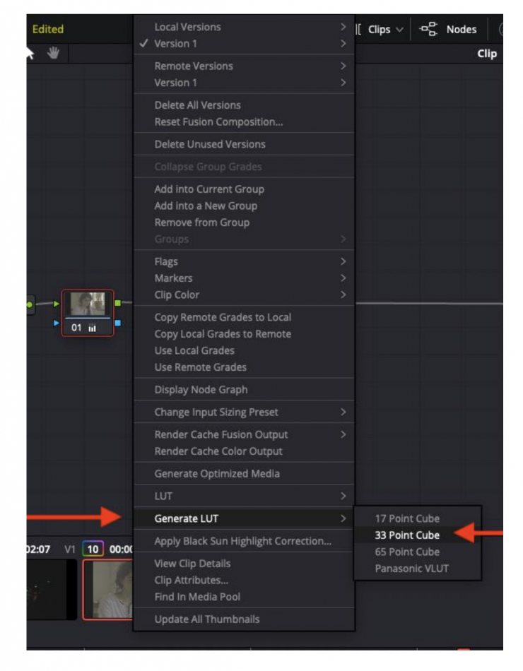Select node 01 in node graph
This screenshot has width=523, height=671.
click(87, 309)
